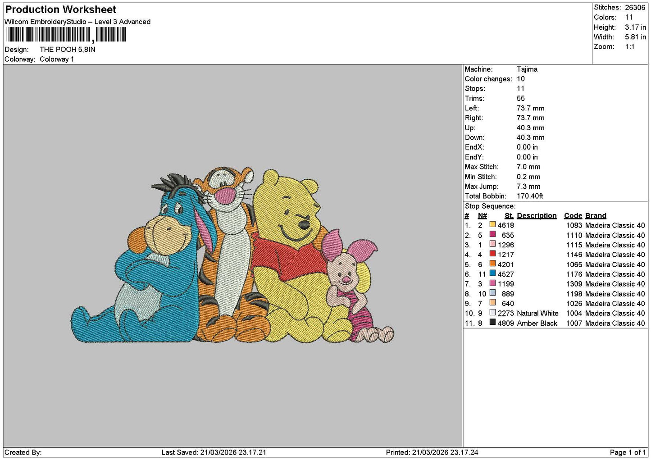
Task: Click the light pink swatch for thread 1296
Action: click(492, 244)
